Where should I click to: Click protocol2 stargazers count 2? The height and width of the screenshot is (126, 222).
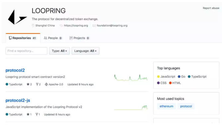coord(31,85)
